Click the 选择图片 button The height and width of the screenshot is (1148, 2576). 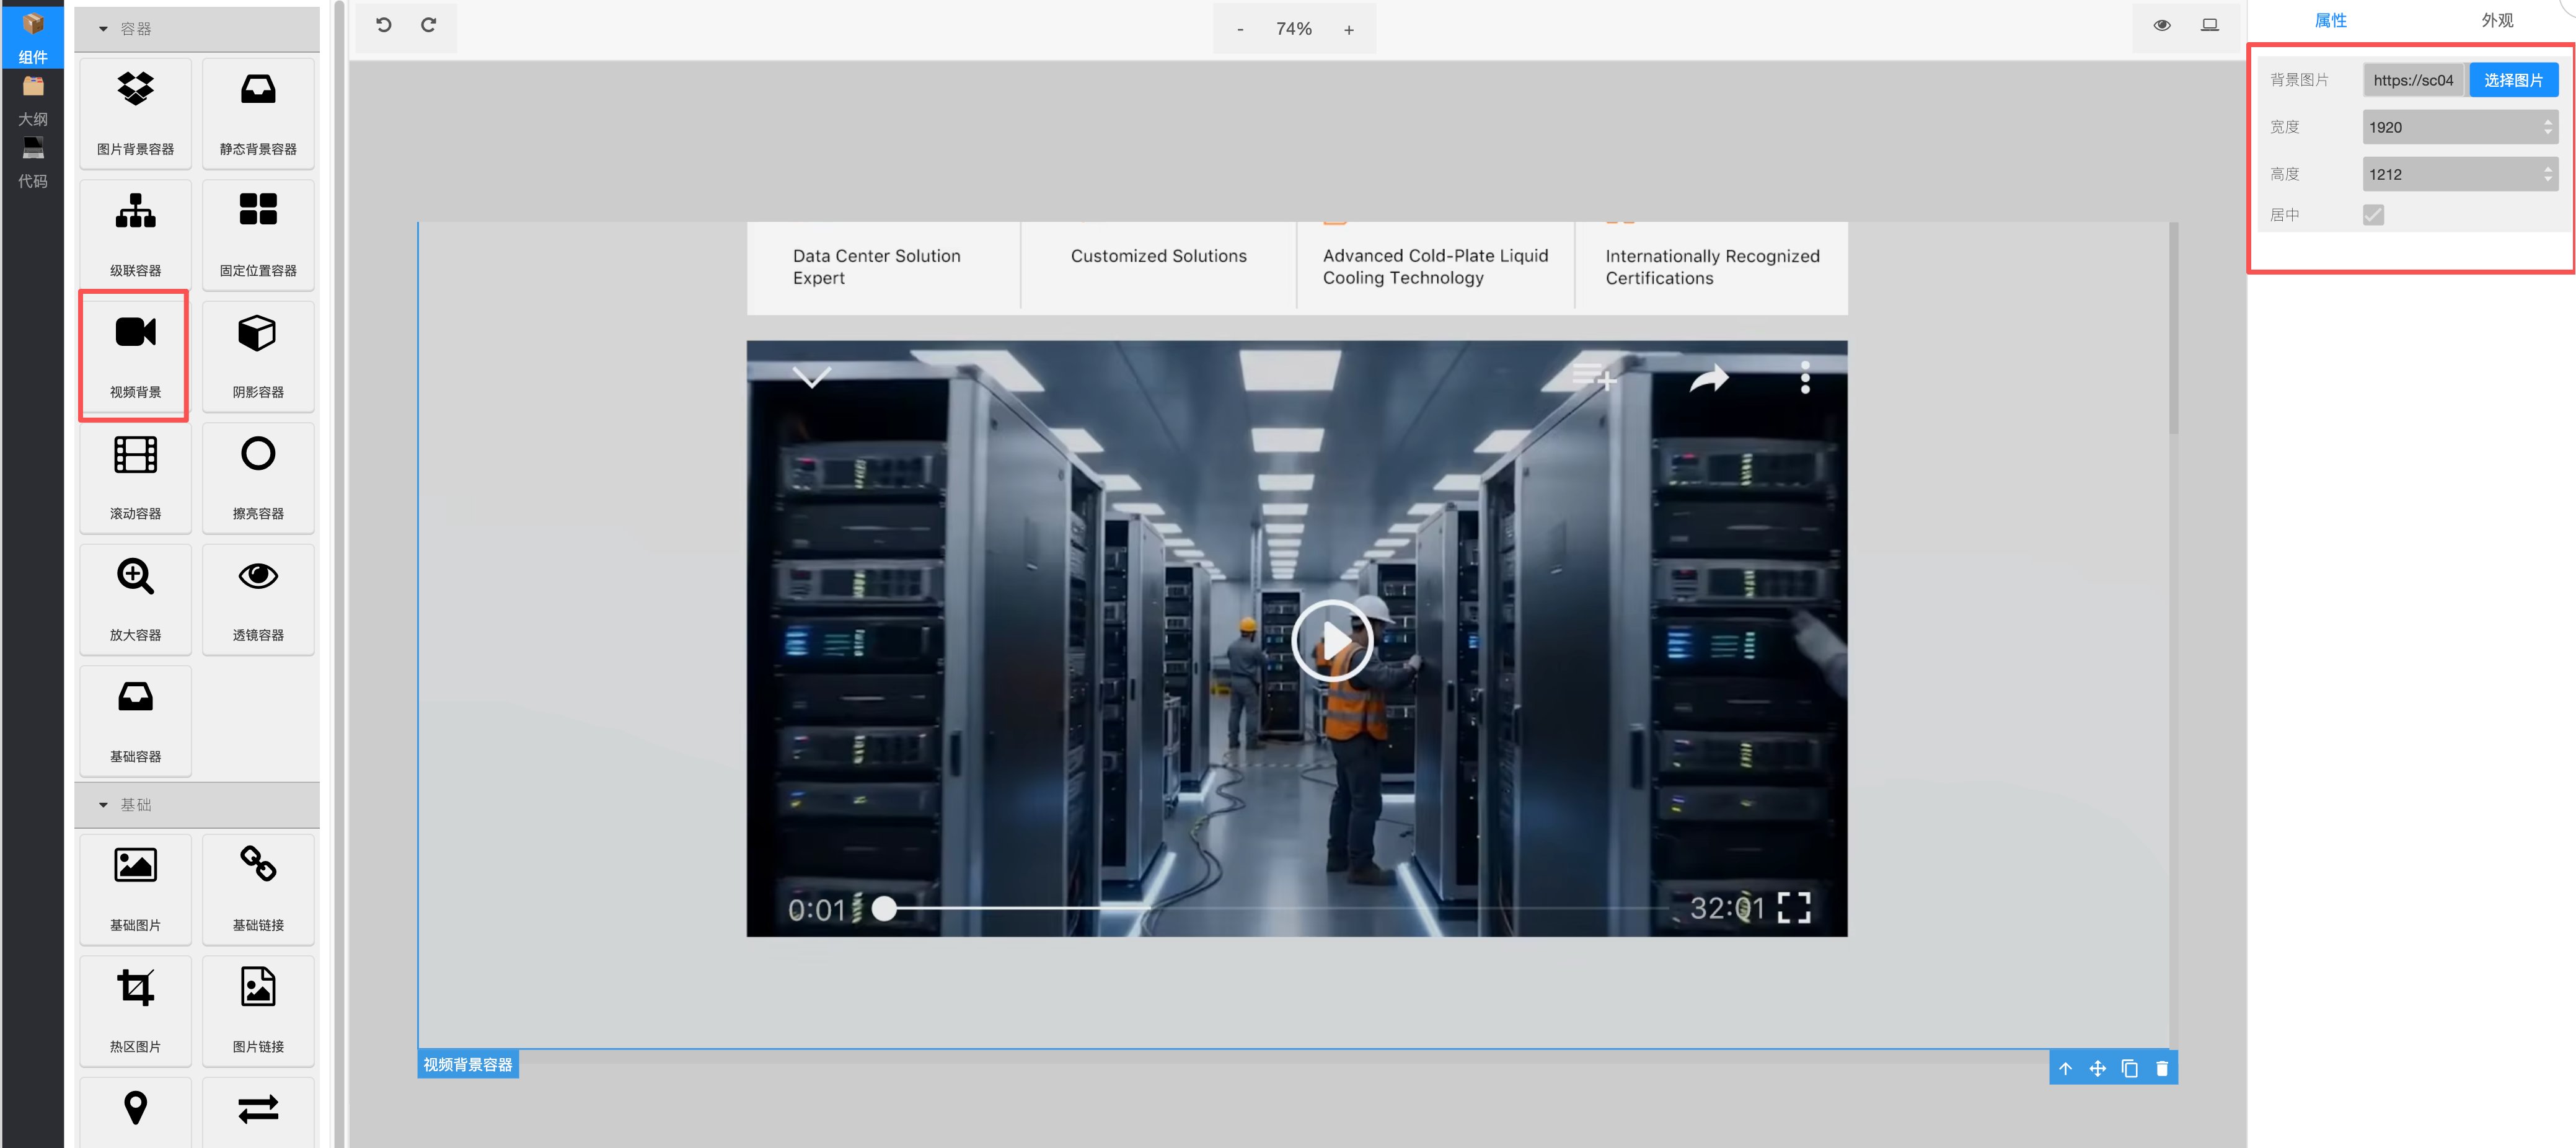coord(2513,80)
